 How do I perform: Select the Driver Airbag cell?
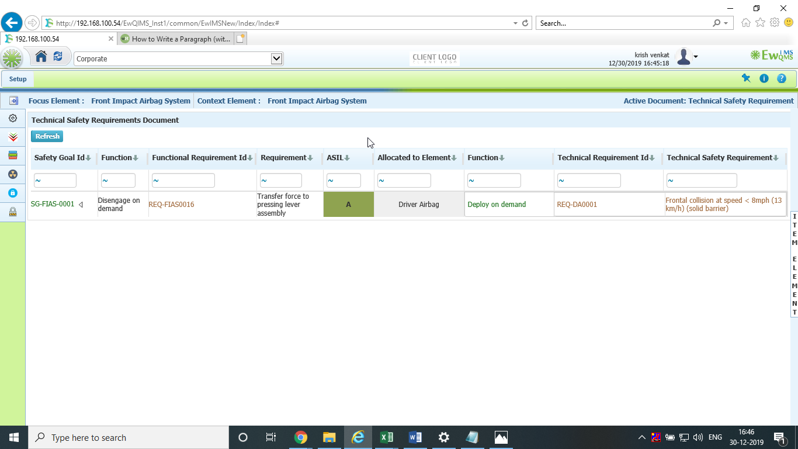(x=419, y=205)
